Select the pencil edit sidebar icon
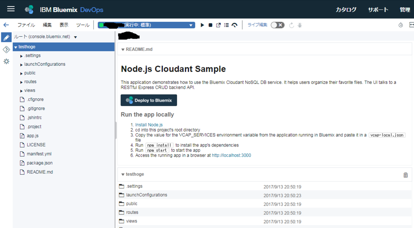 (6, 37)
